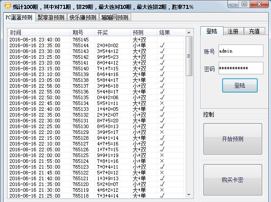Click 期号 765140 cell
271x202 pixels.
tap(80, 69)
